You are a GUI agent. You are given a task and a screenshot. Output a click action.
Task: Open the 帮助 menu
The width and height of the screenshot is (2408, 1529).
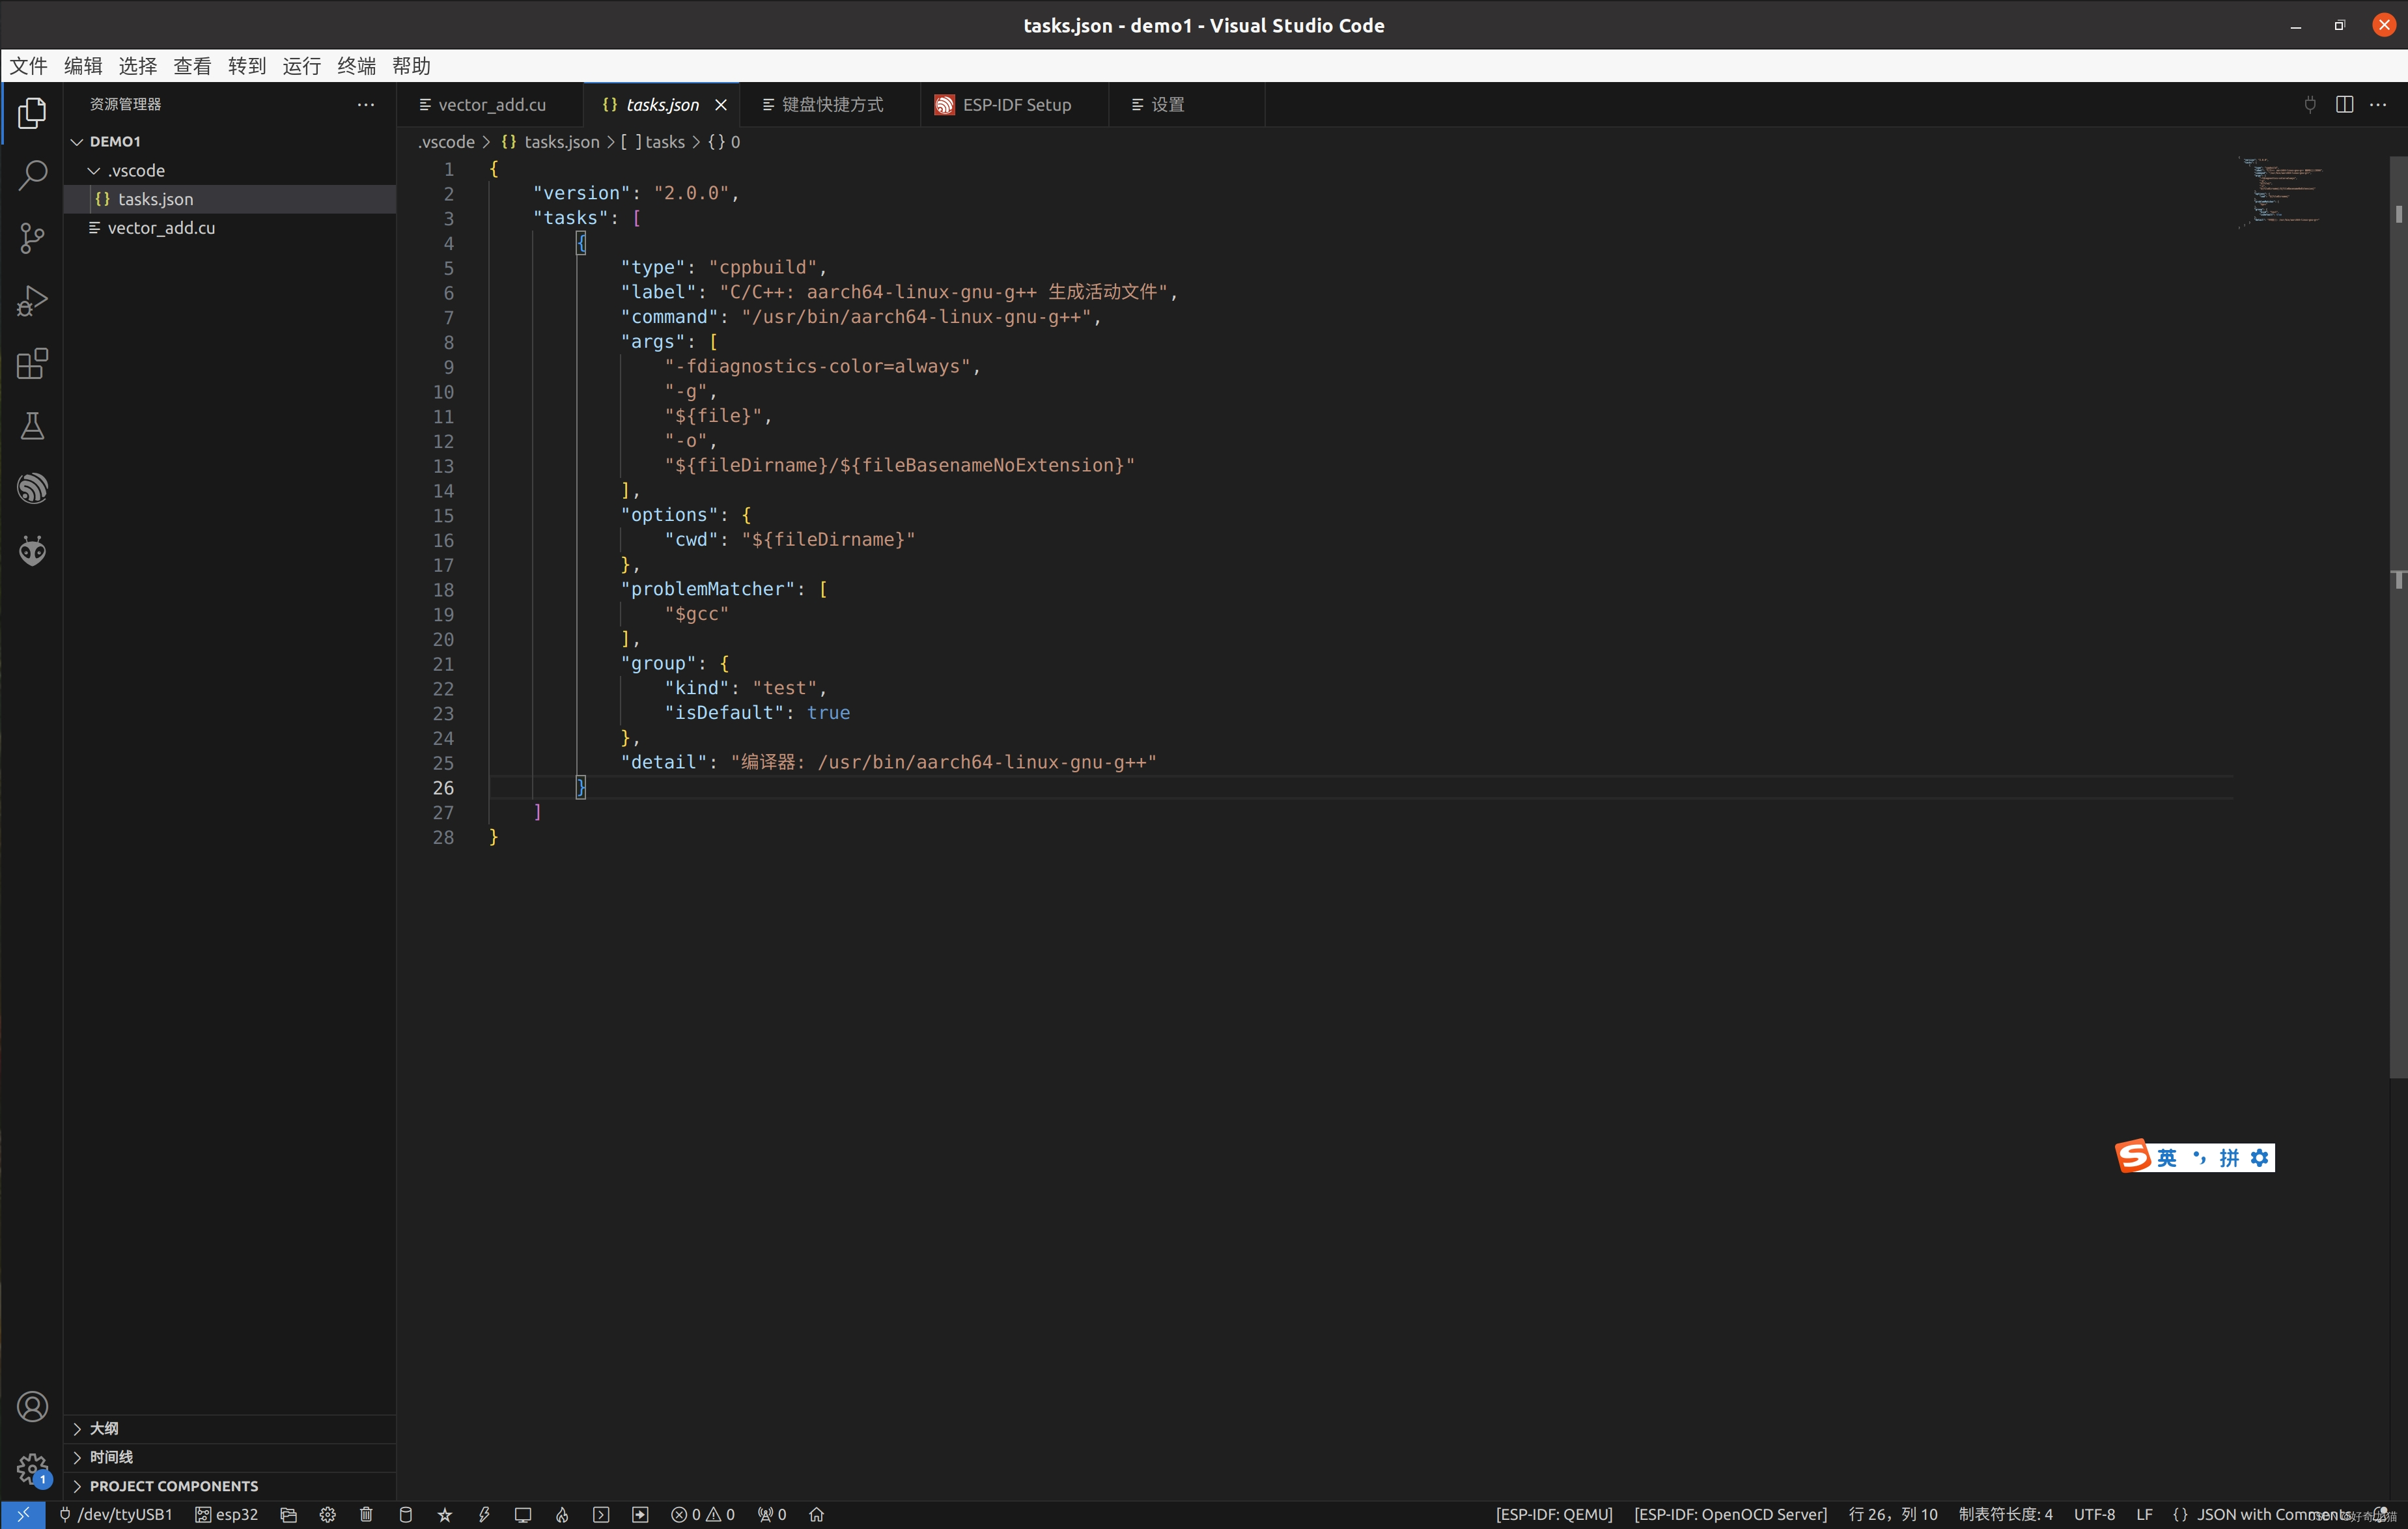411,66
